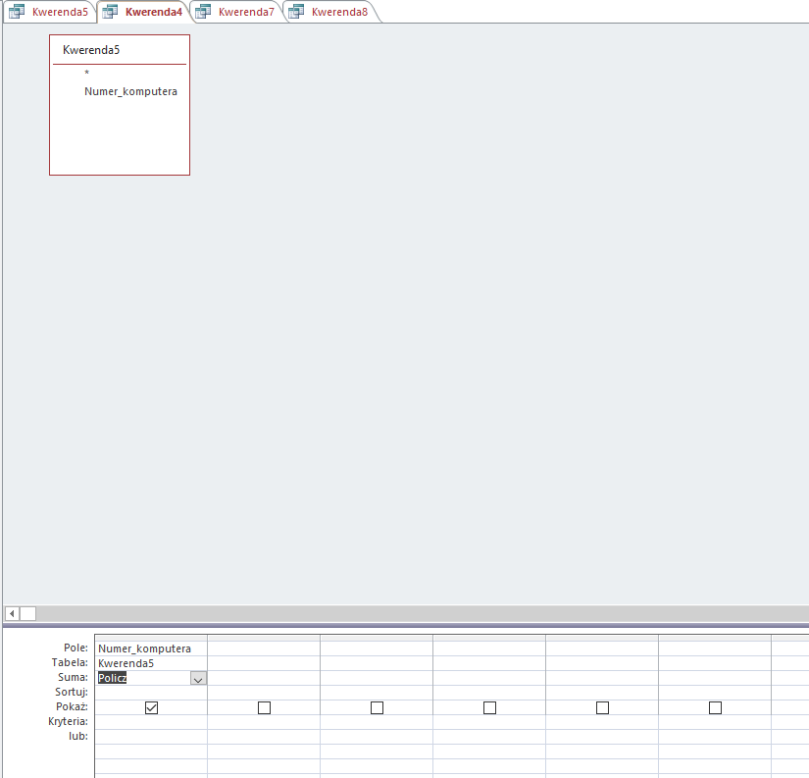809x778 pixels.
Task: Click the query icon on Kwerenda8 tab
Action: (296, 12)
